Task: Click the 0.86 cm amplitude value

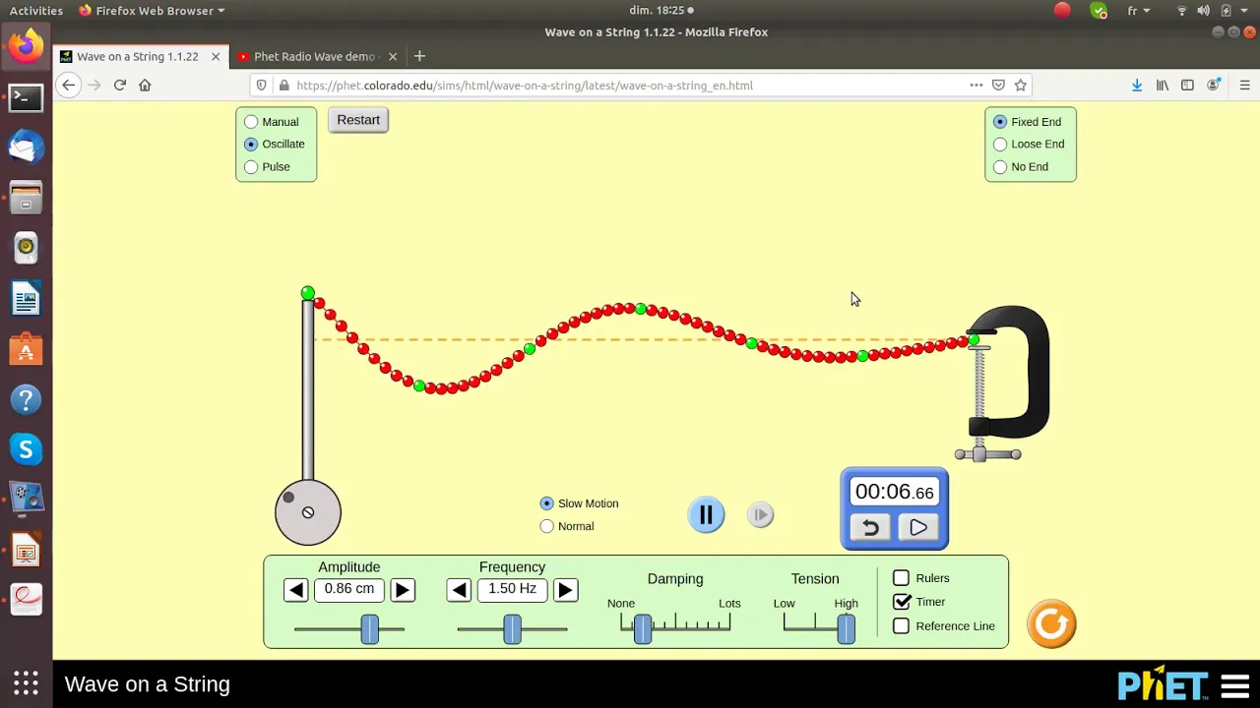Action: (x=349, y=589)
